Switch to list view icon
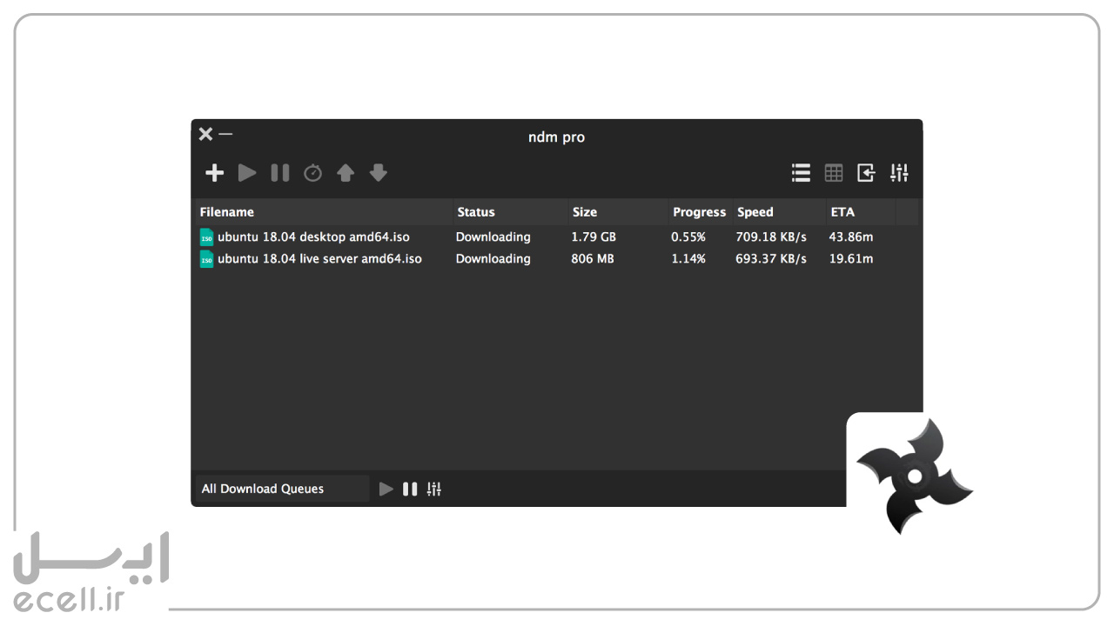This screenshot has width=1114, height=626. [x=801, y=173]
